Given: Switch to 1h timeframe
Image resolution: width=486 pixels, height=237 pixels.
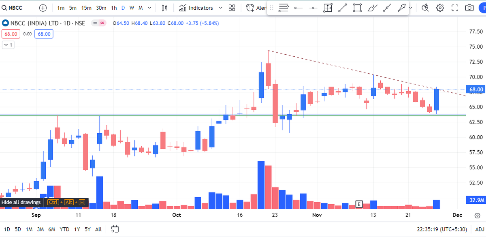Looking at the screenshot, I should tap(114, 8).
